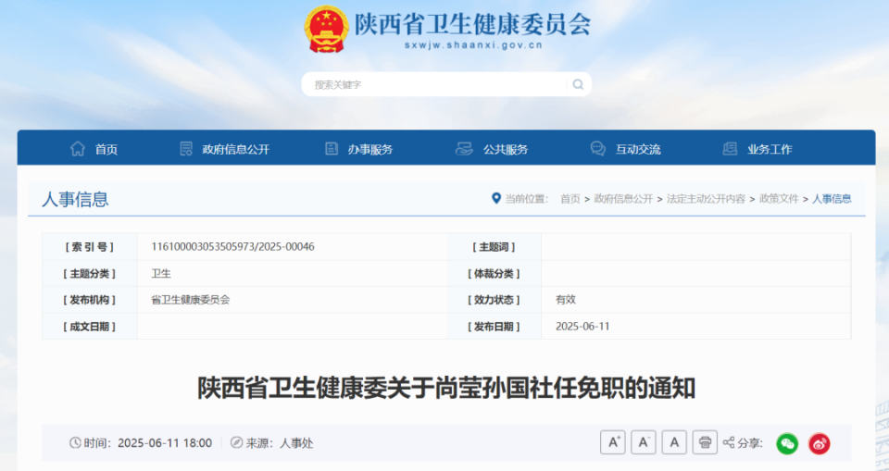Click the chat bubble icon beside 互动交流
The height and width of the screenshot is (471, 889).
point(597,148)
